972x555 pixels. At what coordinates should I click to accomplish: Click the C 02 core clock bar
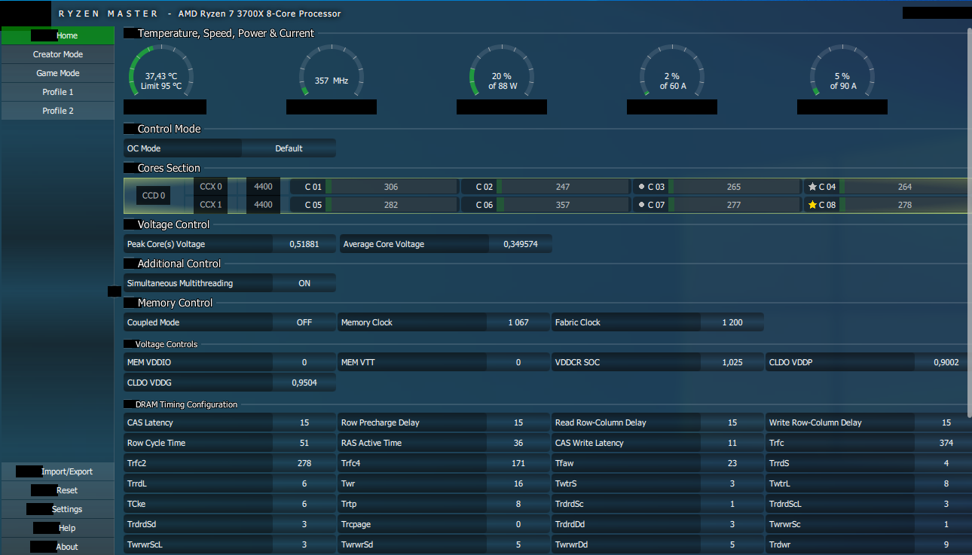[562, 187]
